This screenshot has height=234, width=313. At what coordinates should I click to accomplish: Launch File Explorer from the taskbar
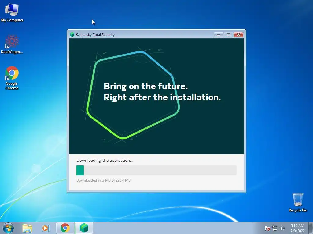[x=27, y=228]
